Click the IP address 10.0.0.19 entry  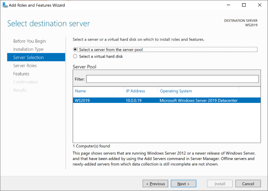pos(133,100)
